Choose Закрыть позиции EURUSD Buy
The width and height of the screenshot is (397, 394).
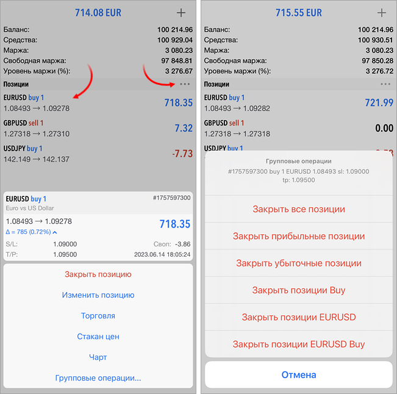click(299, 344)
